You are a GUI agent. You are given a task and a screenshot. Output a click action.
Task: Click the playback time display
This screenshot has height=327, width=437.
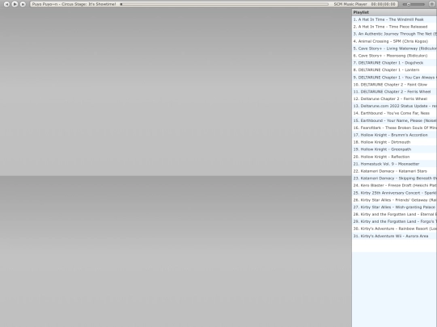pos(384,4)
